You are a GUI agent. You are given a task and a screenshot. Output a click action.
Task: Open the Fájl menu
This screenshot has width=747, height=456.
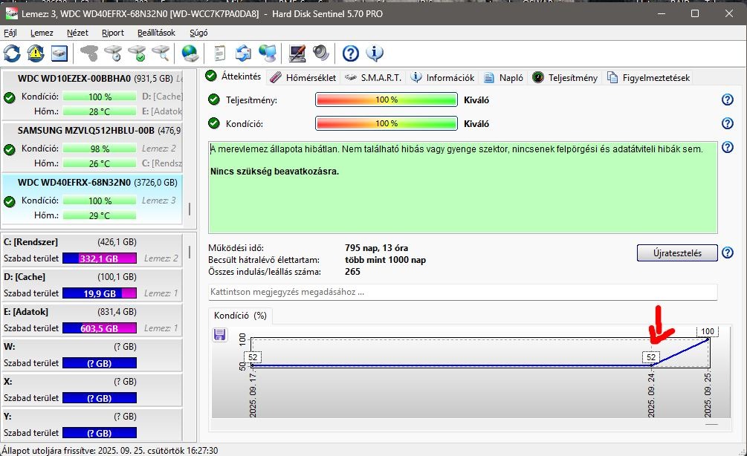[x=10, y=33]
